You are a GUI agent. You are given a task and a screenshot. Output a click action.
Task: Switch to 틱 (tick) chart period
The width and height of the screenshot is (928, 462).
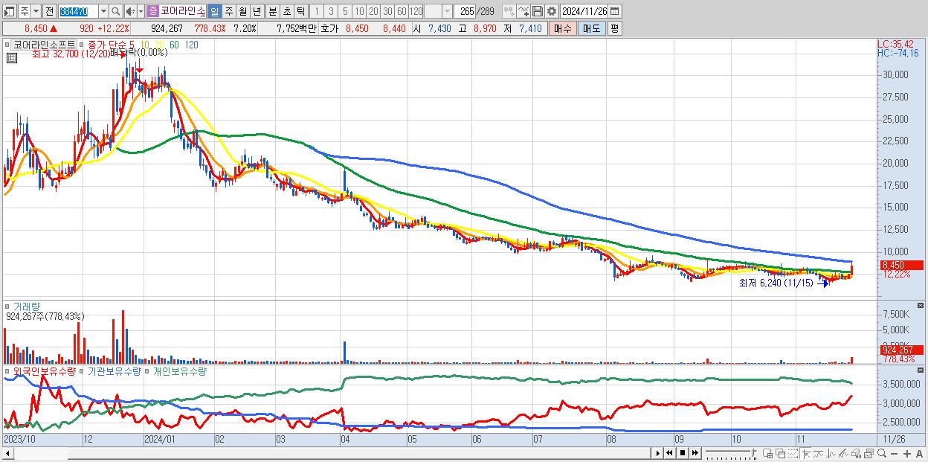300,11
